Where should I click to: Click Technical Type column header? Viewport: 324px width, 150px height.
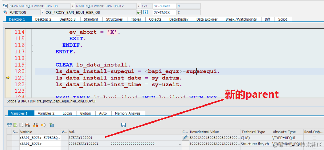(x=256, y=132)
